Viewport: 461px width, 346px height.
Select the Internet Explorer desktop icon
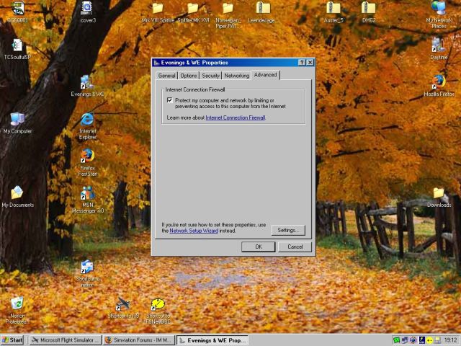pyautogui.click(x=87, y=119)
